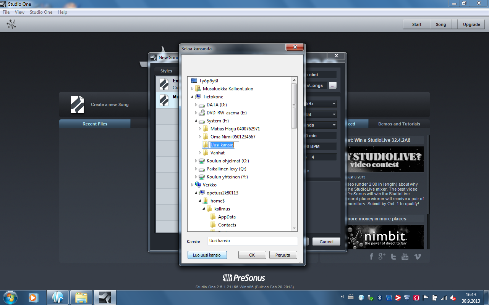The height and width of the screenshot is (305, 489).
Task: Collapse the opetuss2k80113 network computer node
Action: pyautogui.click(x=196, y=193)
